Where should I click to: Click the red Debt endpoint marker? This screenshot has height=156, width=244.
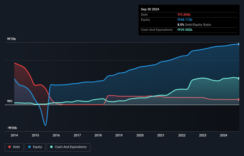point(239,99)
